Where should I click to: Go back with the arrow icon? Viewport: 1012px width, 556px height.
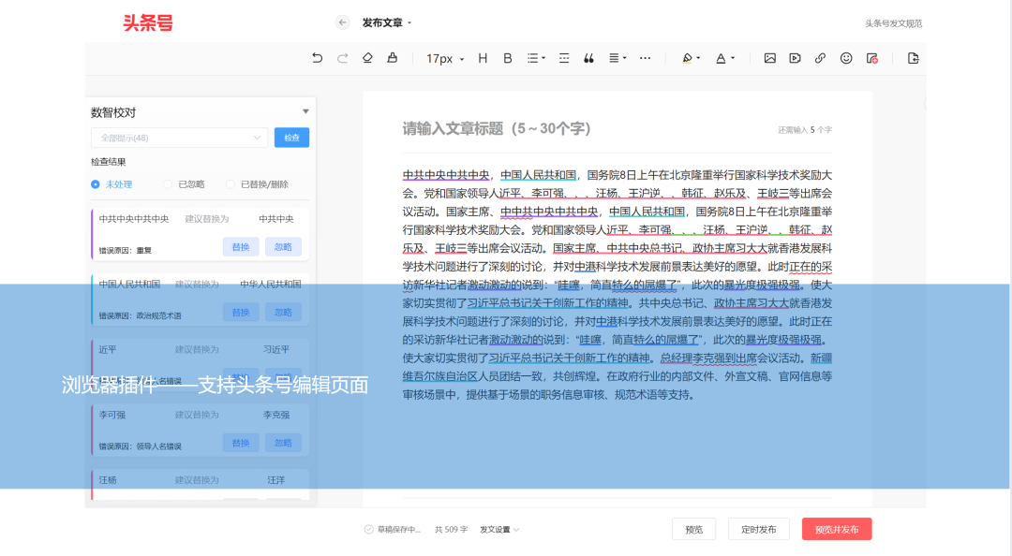[x=343, y=22]
